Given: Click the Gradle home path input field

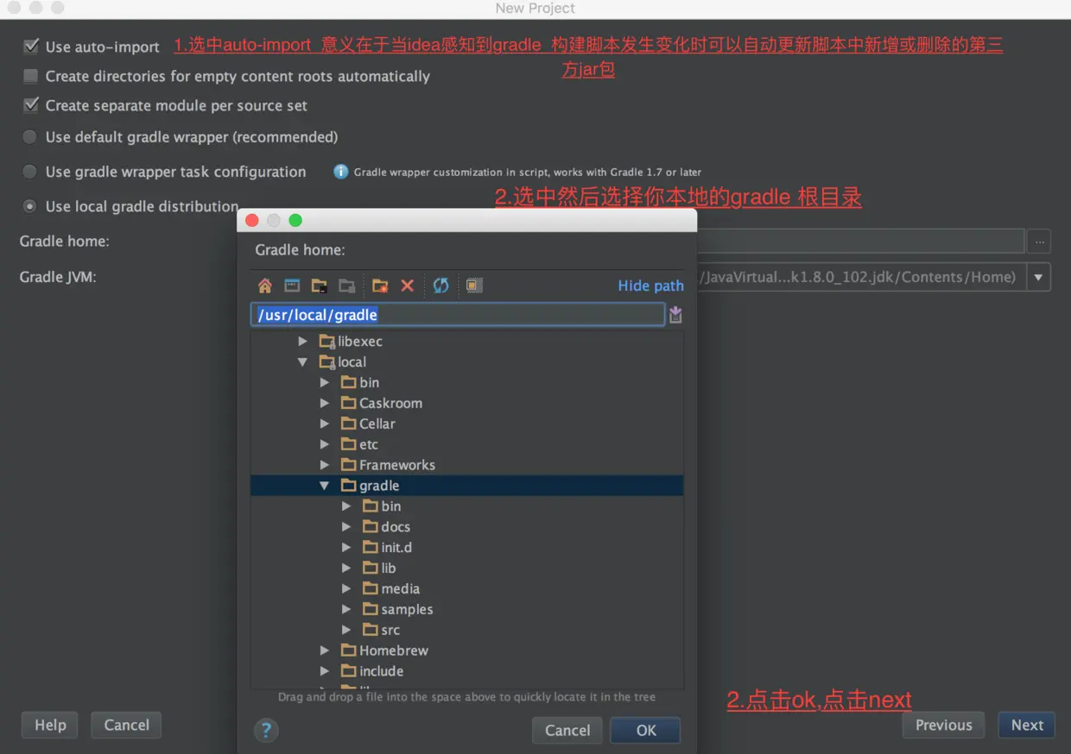Looking at the screenshot, I should coord(458,314).
